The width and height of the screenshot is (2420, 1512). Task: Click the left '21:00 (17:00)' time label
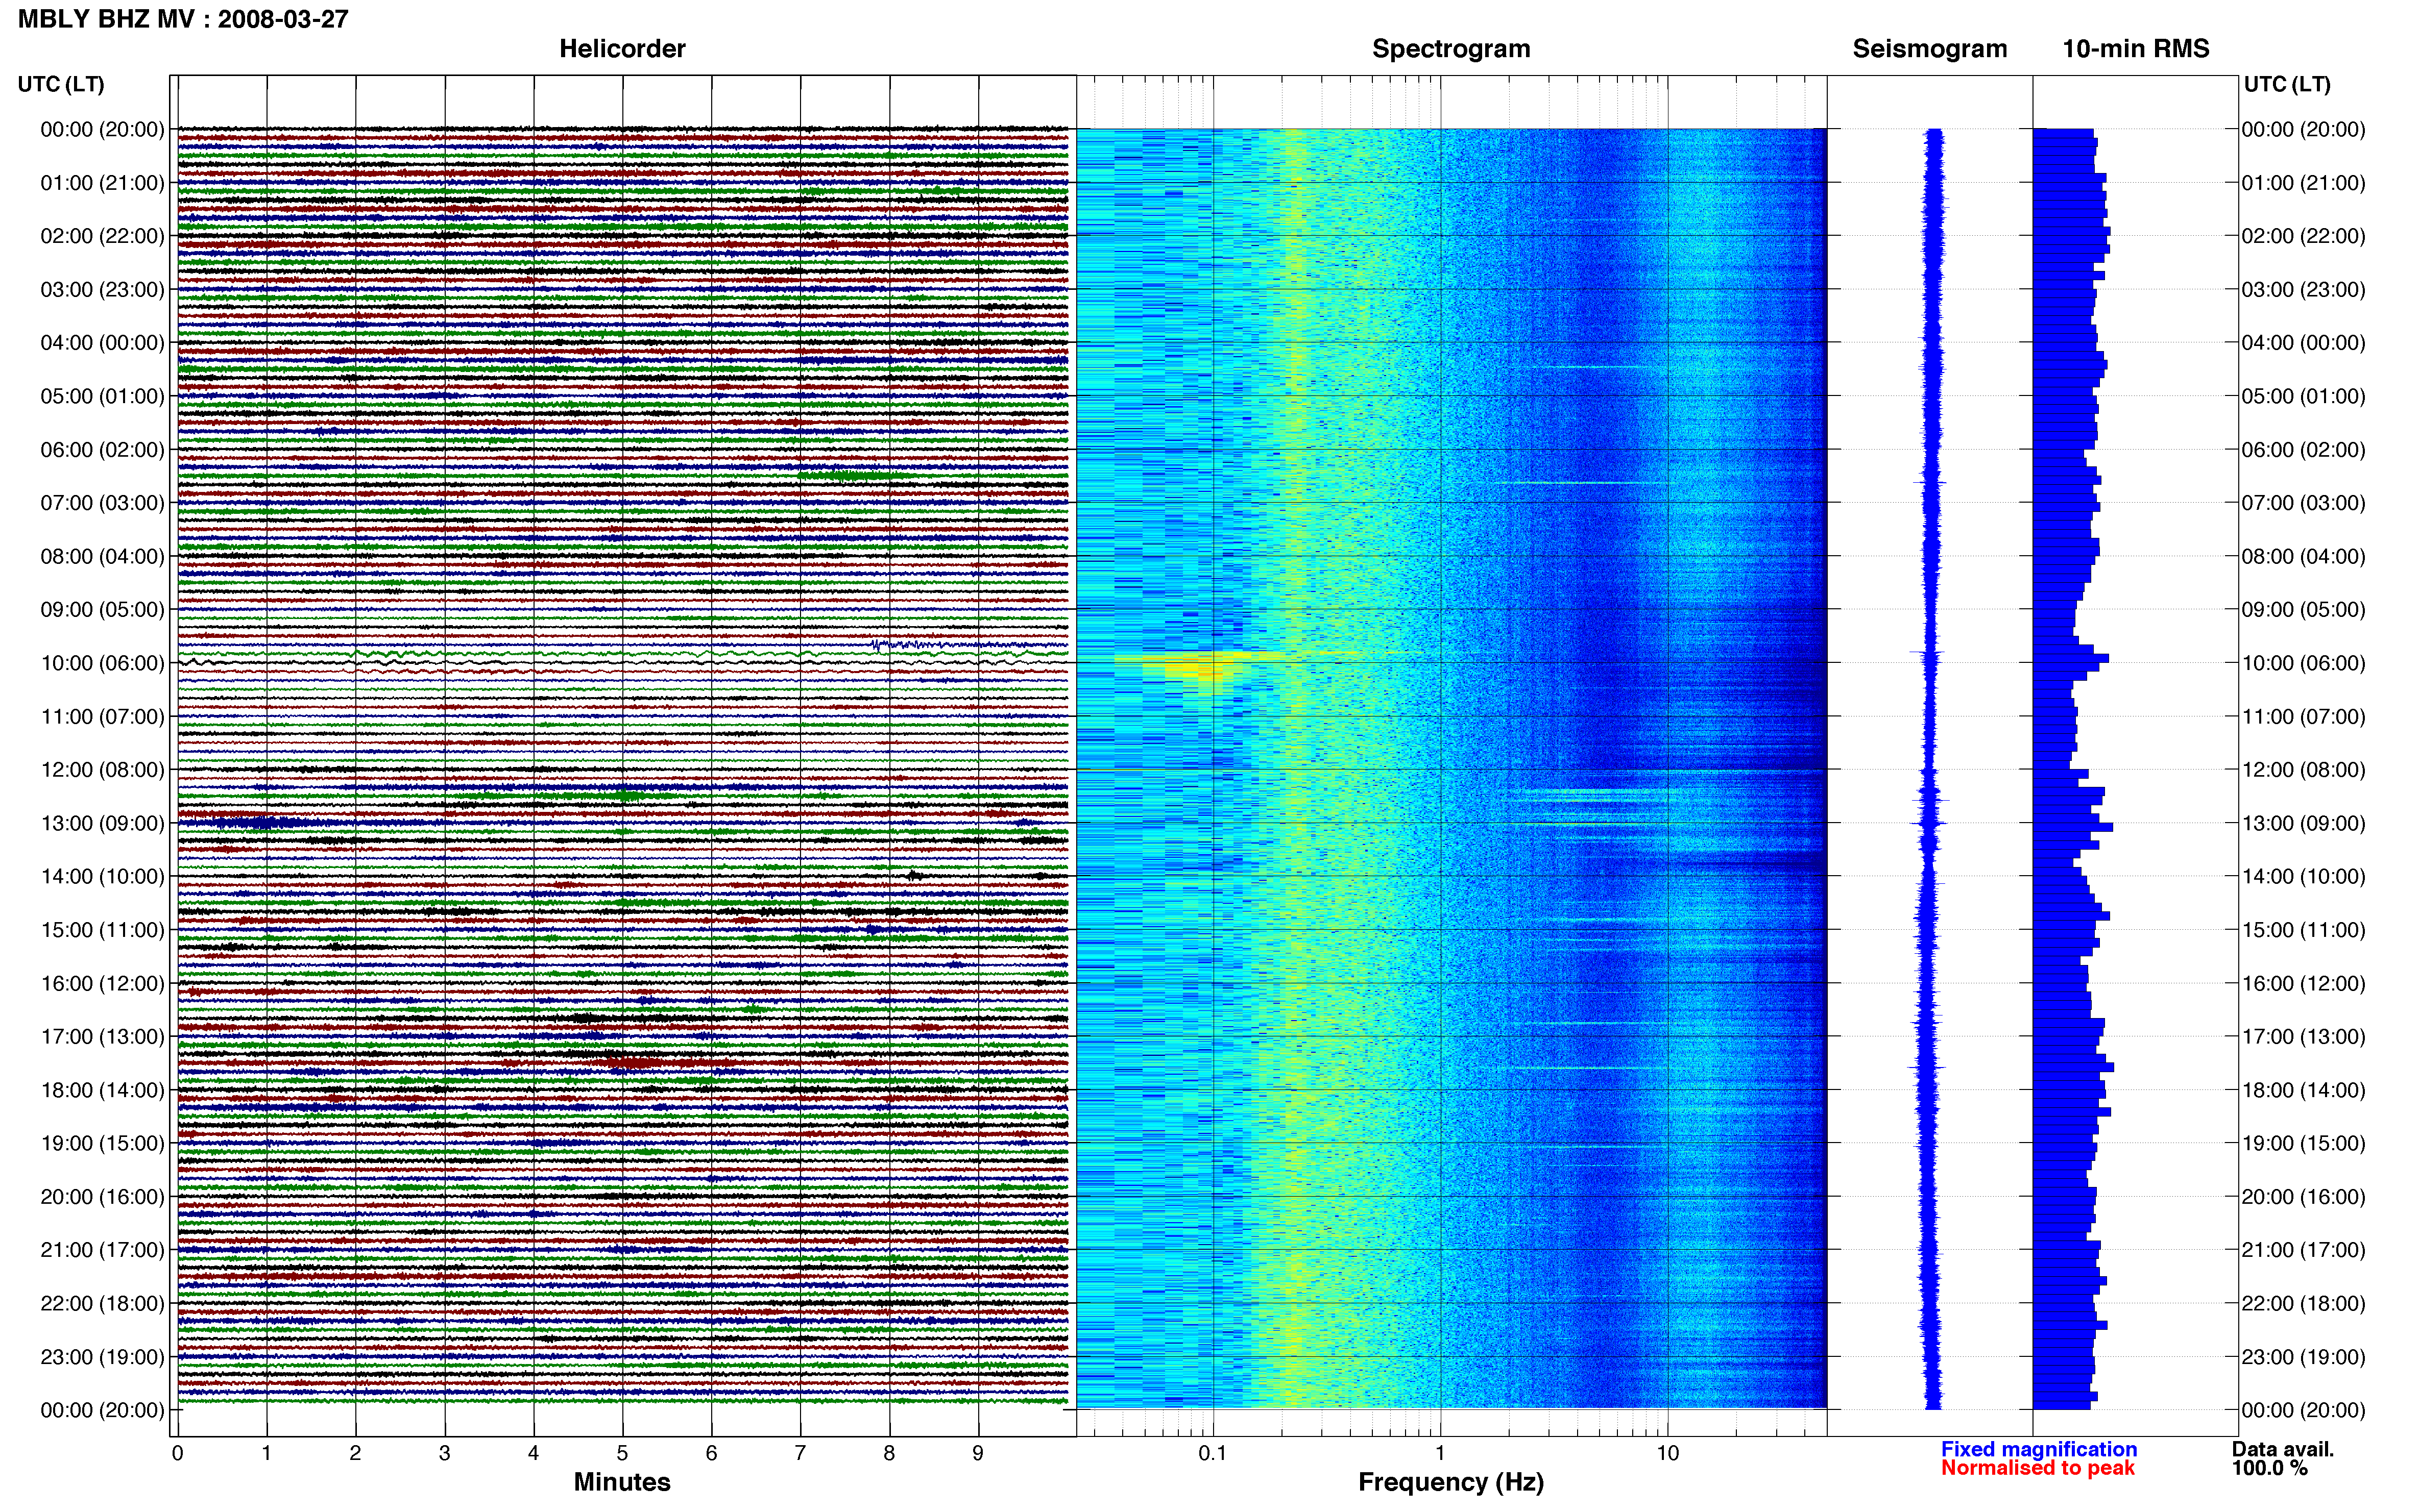102,1250
